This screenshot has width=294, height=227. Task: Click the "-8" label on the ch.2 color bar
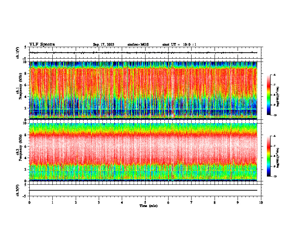(x=274, y=156)
